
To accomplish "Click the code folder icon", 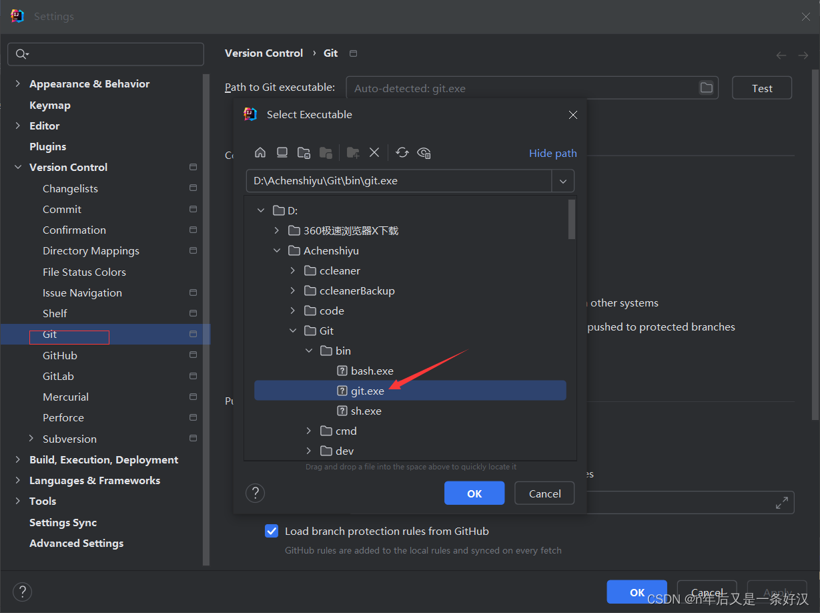I will click(310, 311).
